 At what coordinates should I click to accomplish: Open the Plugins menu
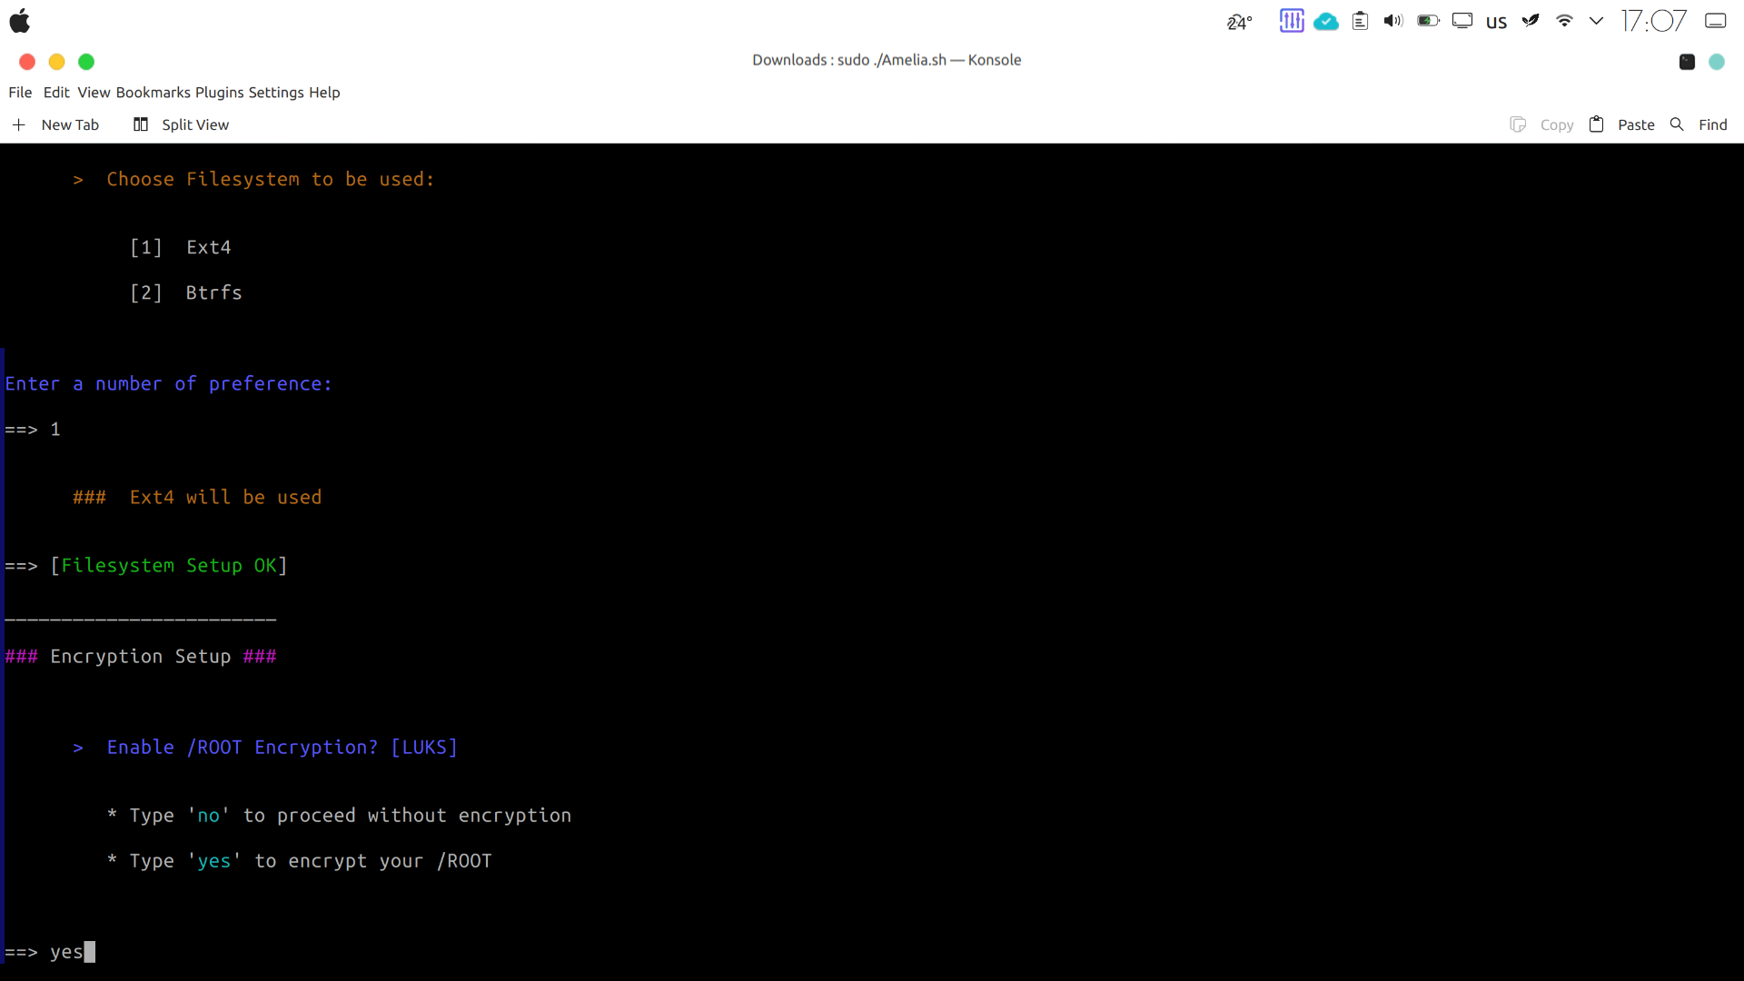(219, 93)
